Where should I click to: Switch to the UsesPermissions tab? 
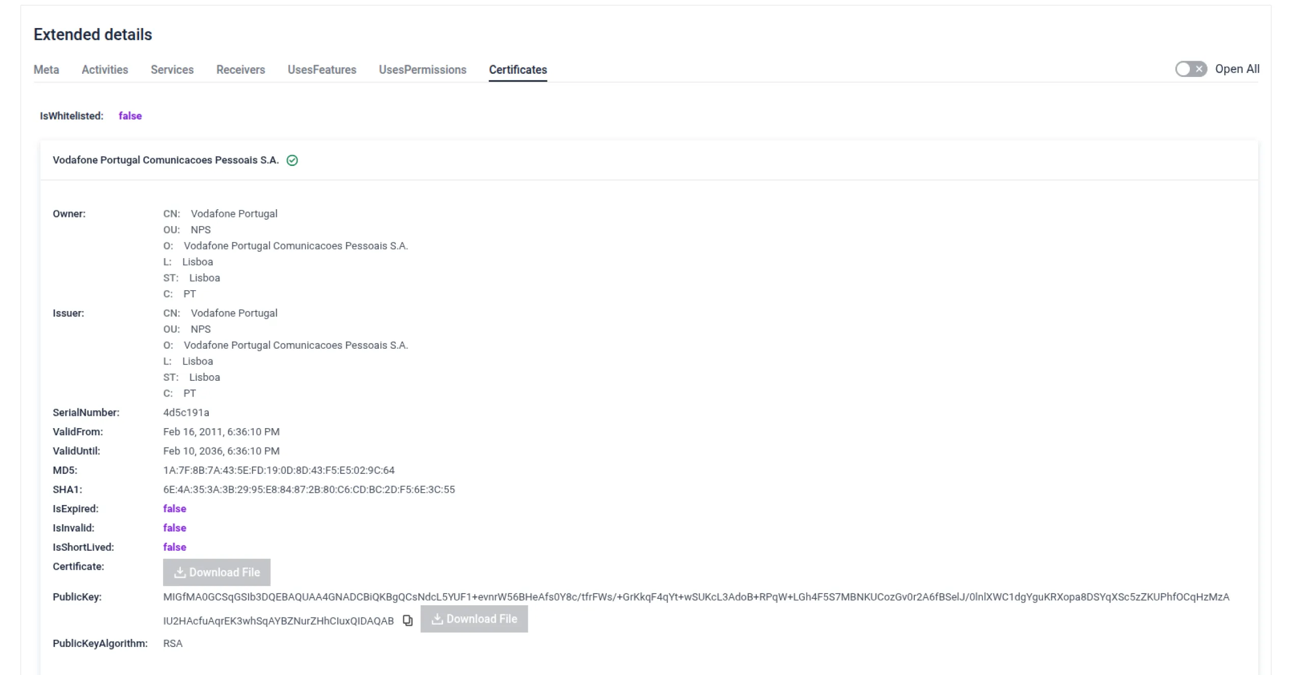pos(423,70)
